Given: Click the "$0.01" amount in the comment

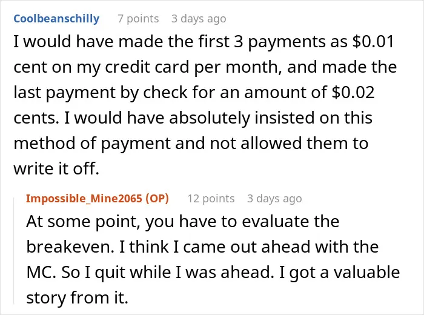Looking at the screenshot, I should [x=373, y=41].
